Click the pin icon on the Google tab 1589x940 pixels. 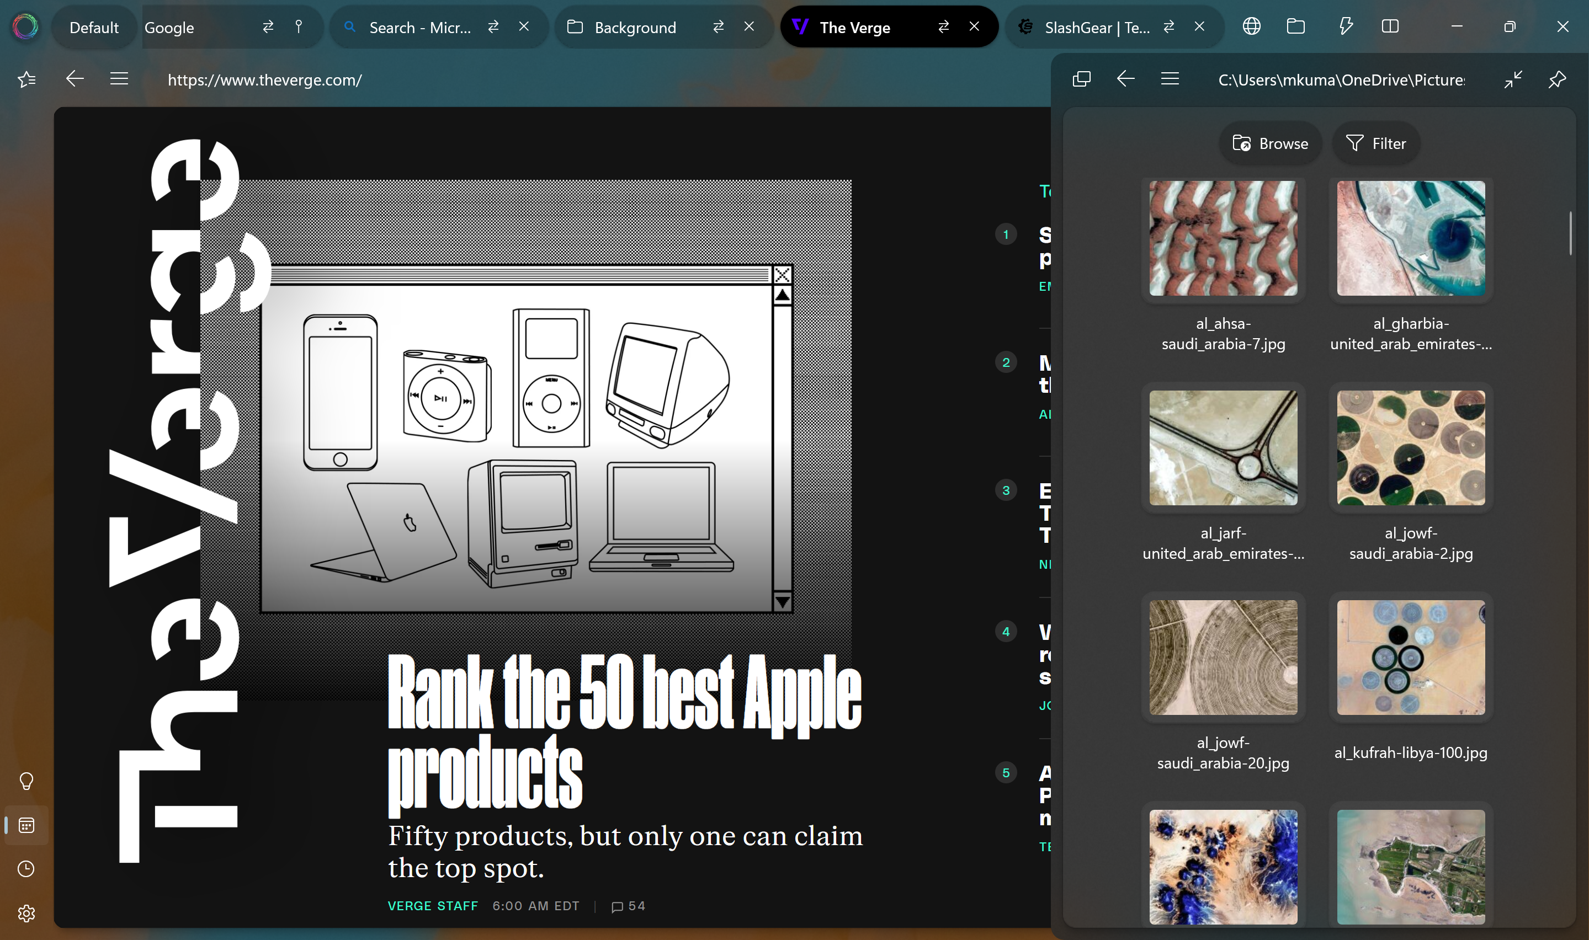[x=299, y=26]
